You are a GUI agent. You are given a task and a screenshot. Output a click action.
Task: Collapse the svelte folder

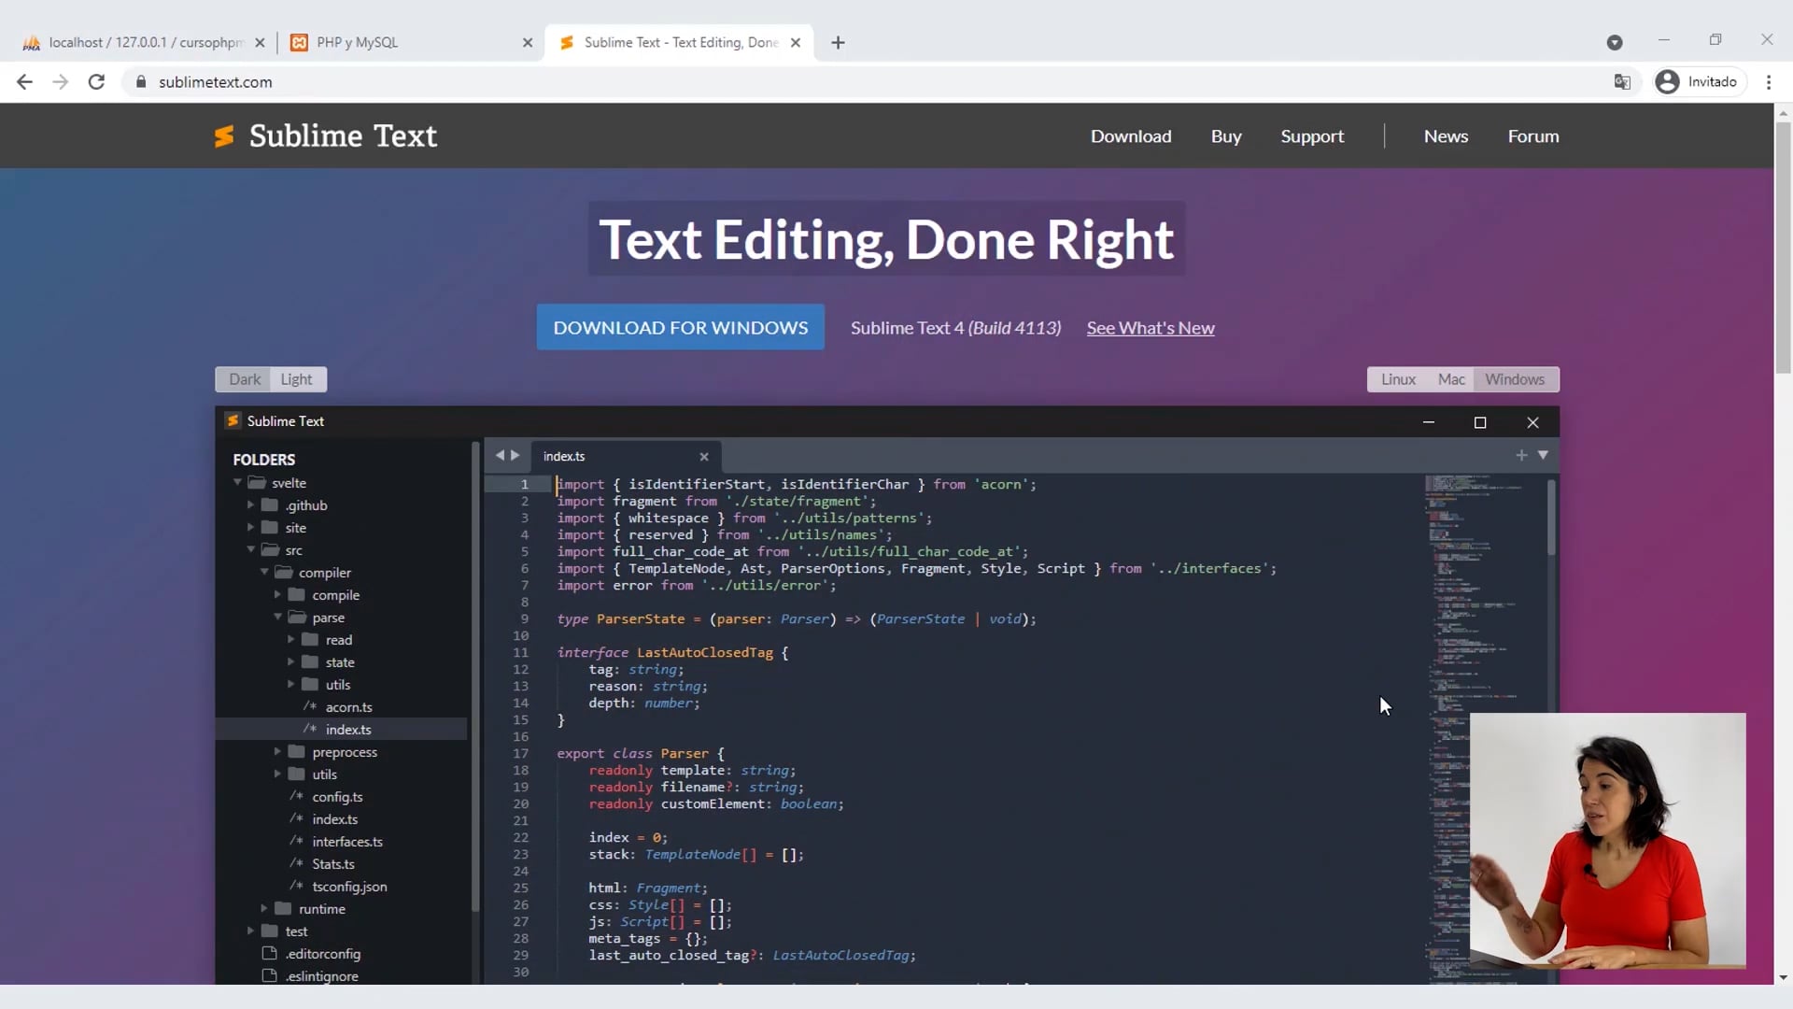[x=238, y=482]
